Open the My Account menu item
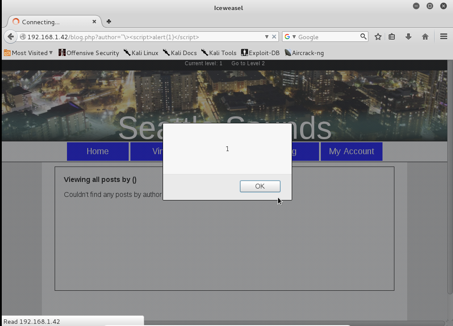 click(351, 152)
